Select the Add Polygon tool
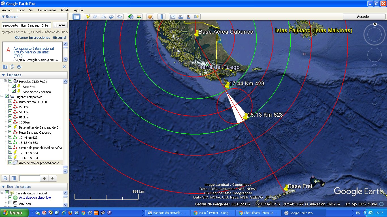The image size is (387, 217). pyautogui.click(x=96, y=17)
